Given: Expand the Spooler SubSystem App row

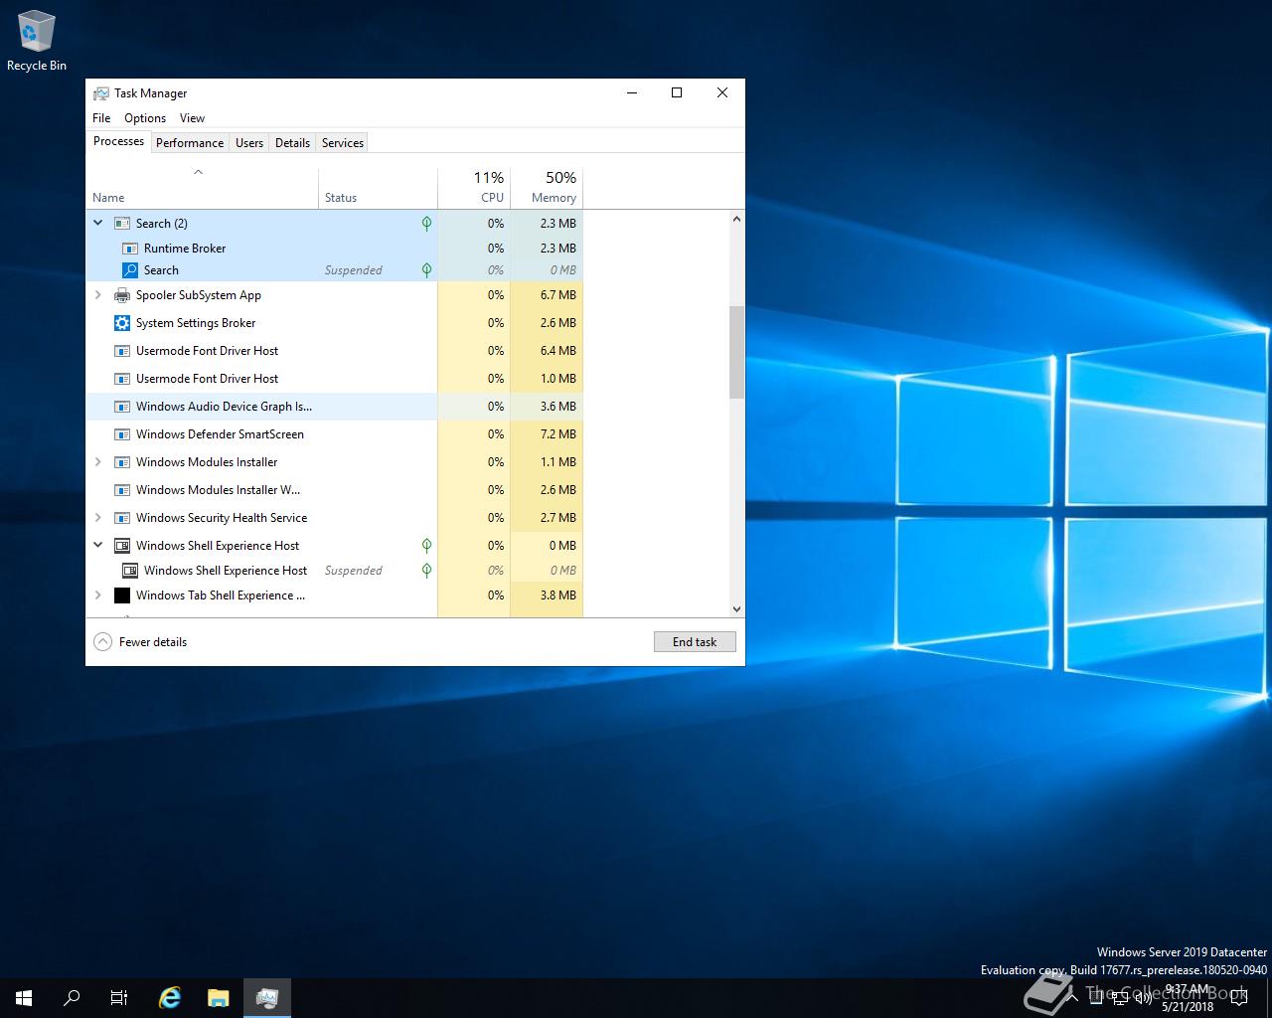Looking at the screenshot, I should [97, 295].
